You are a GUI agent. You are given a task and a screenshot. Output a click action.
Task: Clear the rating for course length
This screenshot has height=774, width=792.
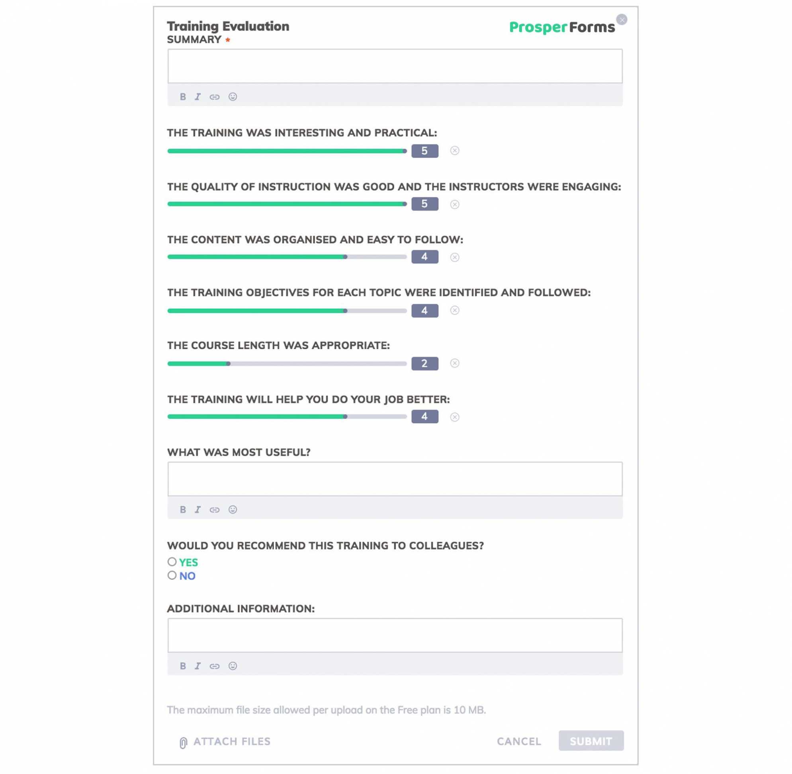(x=455, y=364)
